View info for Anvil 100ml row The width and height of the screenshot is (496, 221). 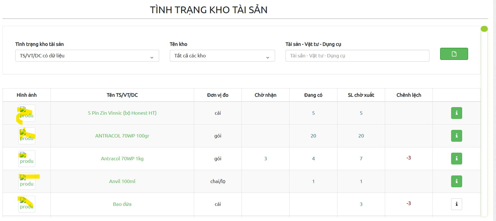456,181
